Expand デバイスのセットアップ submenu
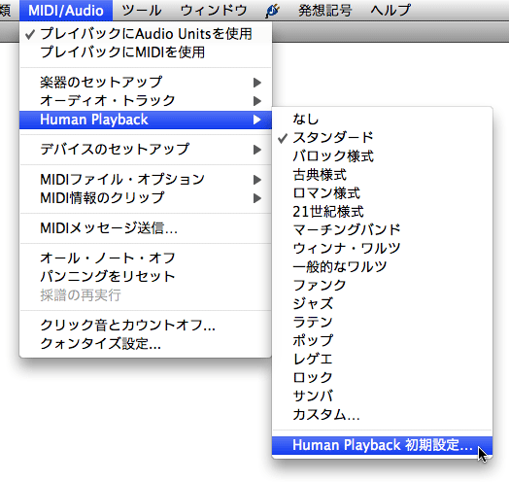The height and width of the screenshot is (482, 509). tap(146, 150)
